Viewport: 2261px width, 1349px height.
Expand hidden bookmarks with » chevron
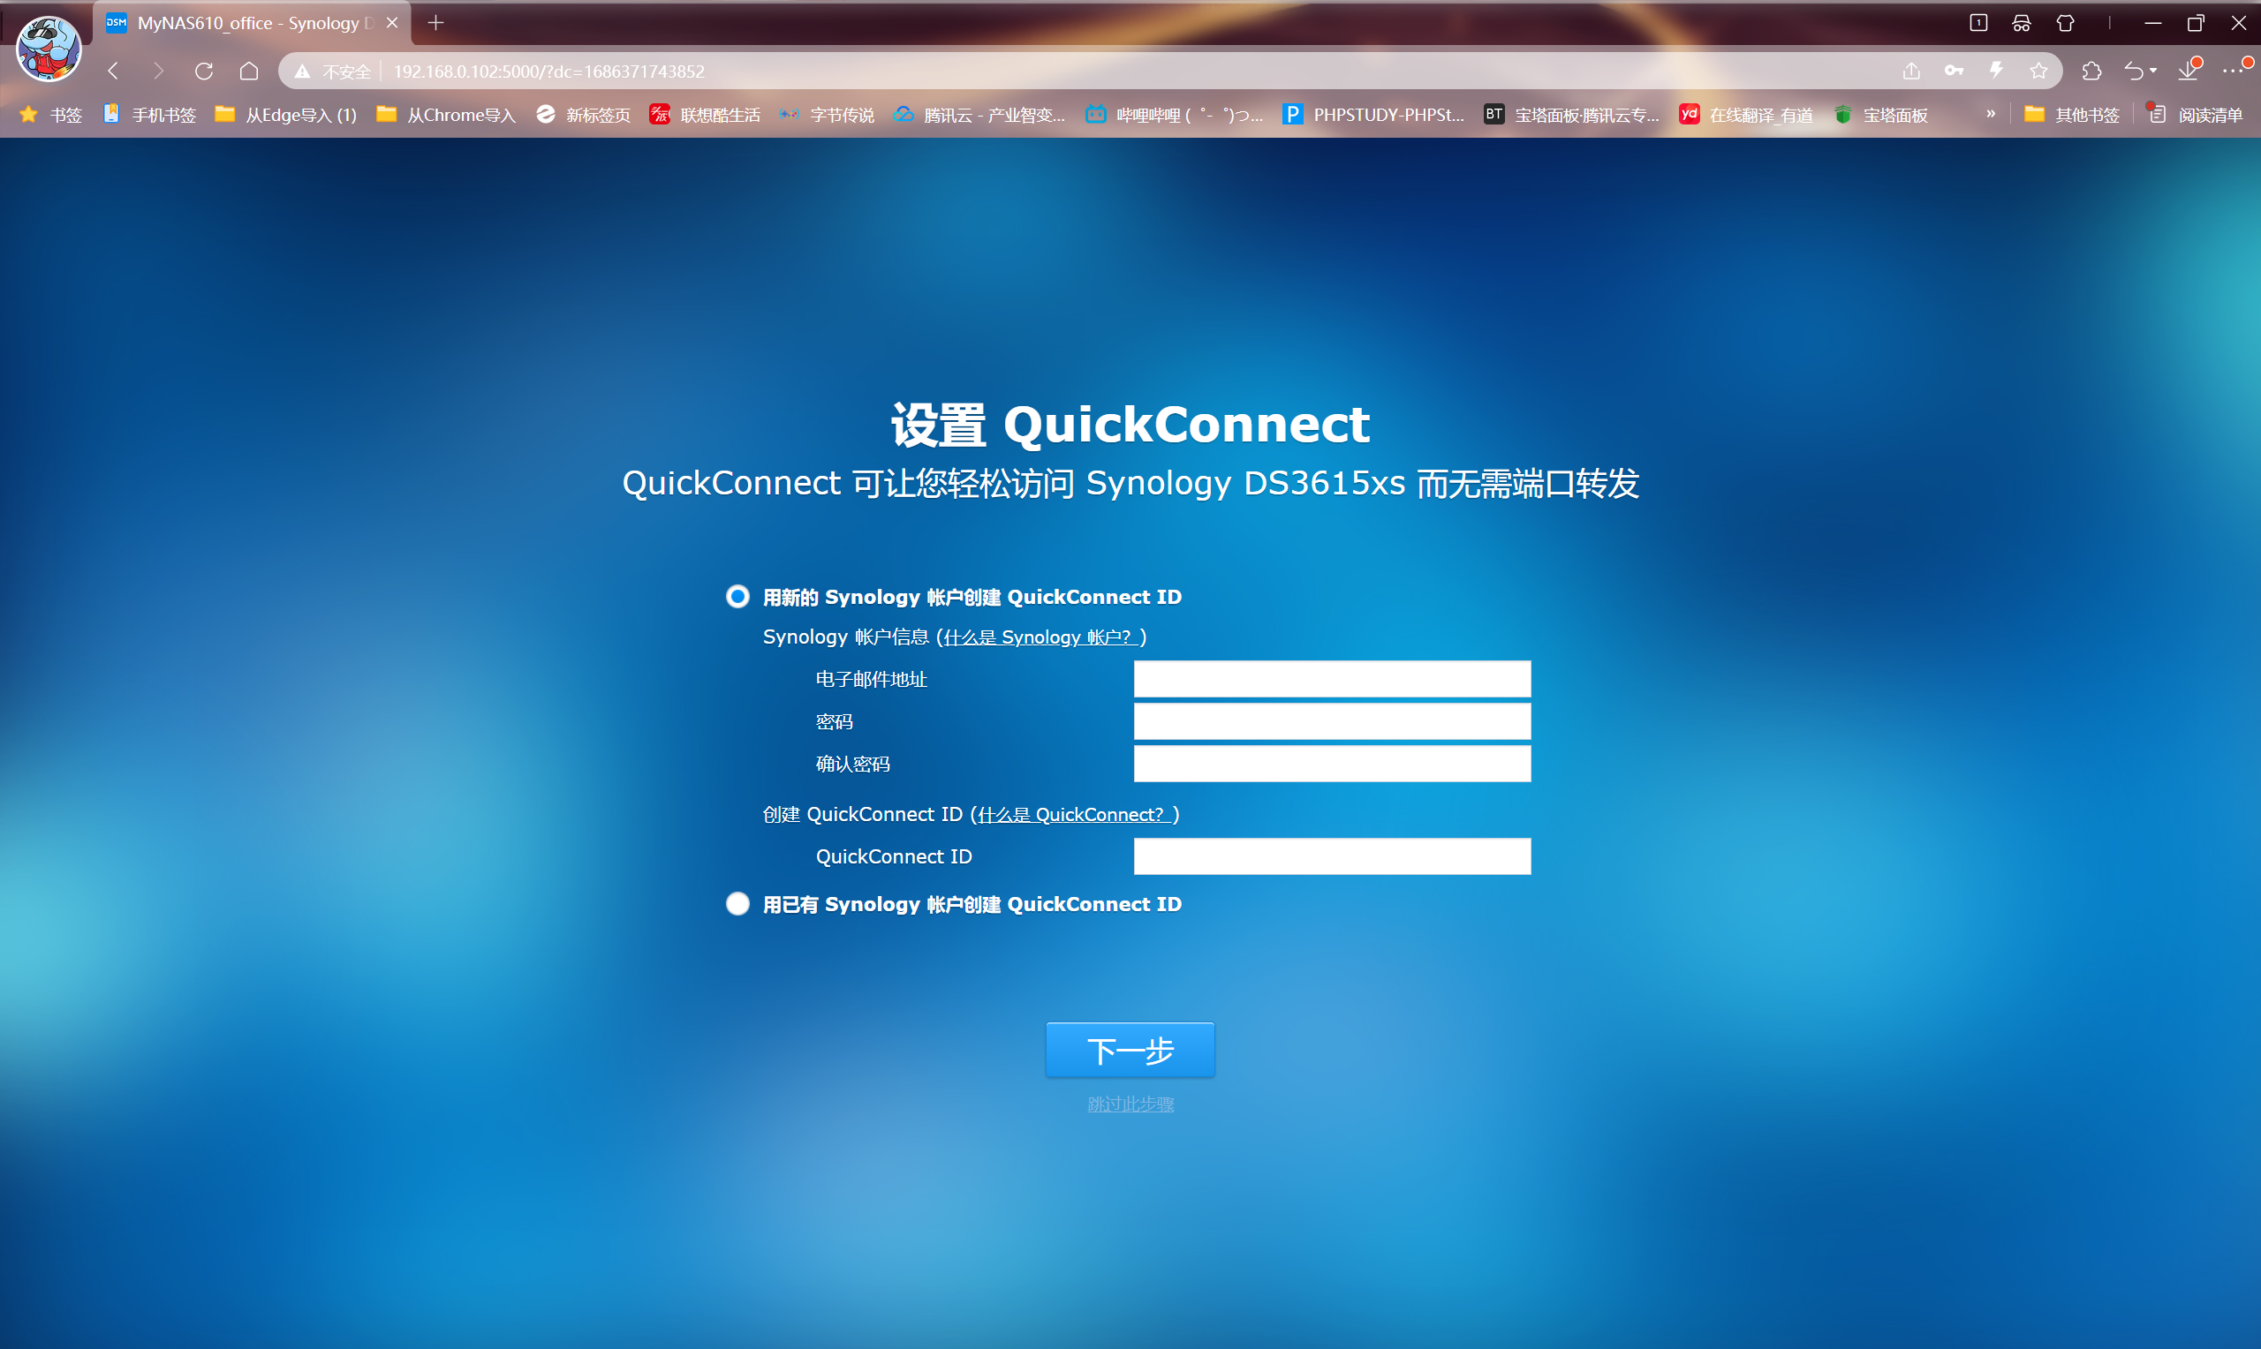tap(1991, 115)
